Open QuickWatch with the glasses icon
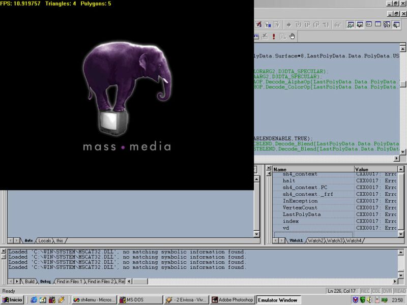Screen dimensions: 407x305 coord(337,24)
